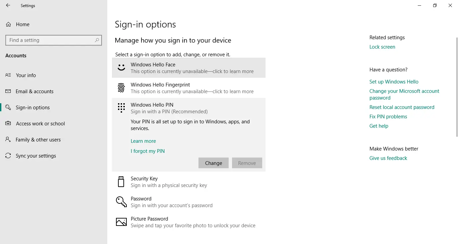
Task: Click the Change PIN button
Action: 213,163
